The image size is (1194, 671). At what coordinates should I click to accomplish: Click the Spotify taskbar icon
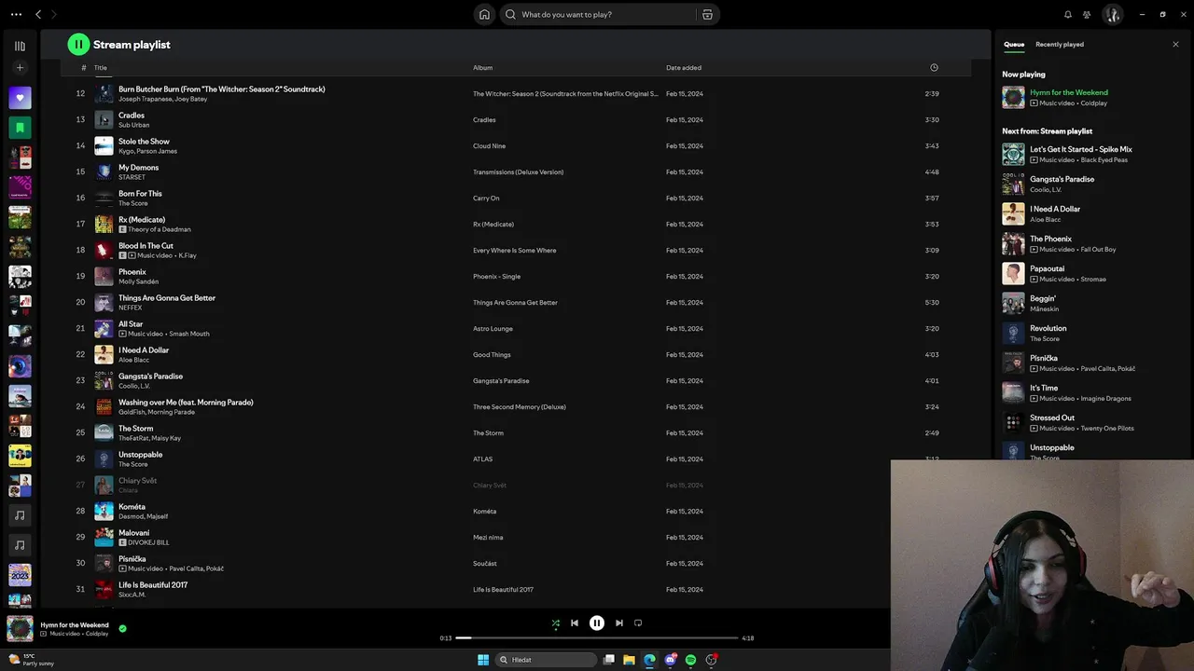coord(691,660)
